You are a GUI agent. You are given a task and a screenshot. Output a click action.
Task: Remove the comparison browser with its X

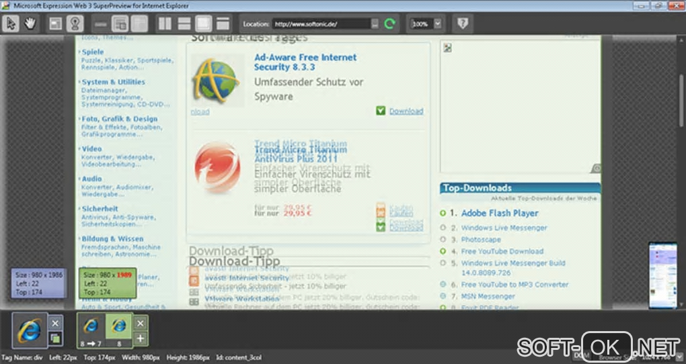[141, 323]
